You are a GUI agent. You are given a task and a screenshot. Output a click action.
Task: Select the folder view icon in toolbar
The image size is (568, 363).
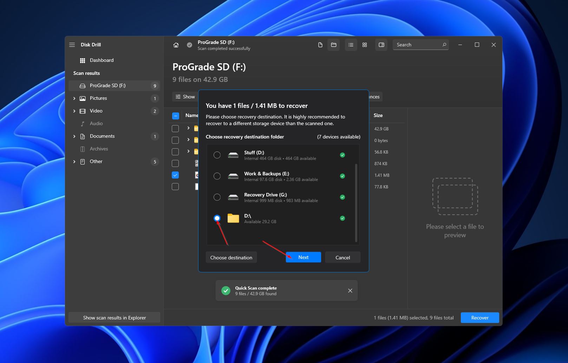click(x=334, y=45)
